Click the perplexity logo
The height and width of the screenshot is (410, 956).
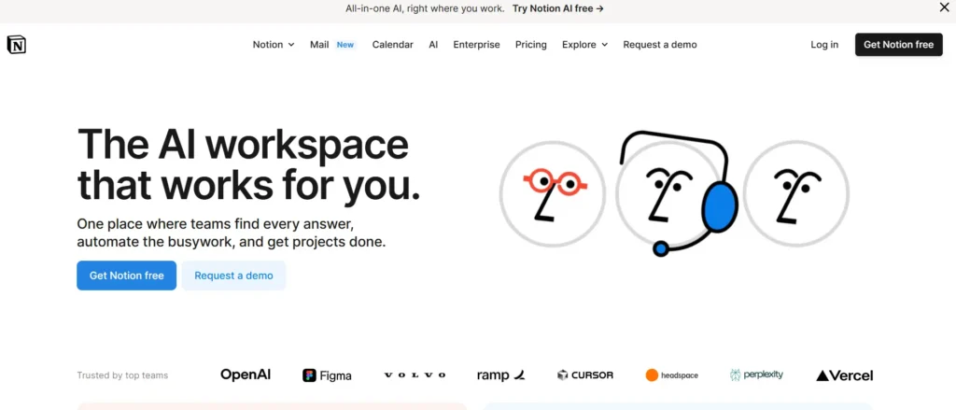pyautogui.click(x=756, y=375)
